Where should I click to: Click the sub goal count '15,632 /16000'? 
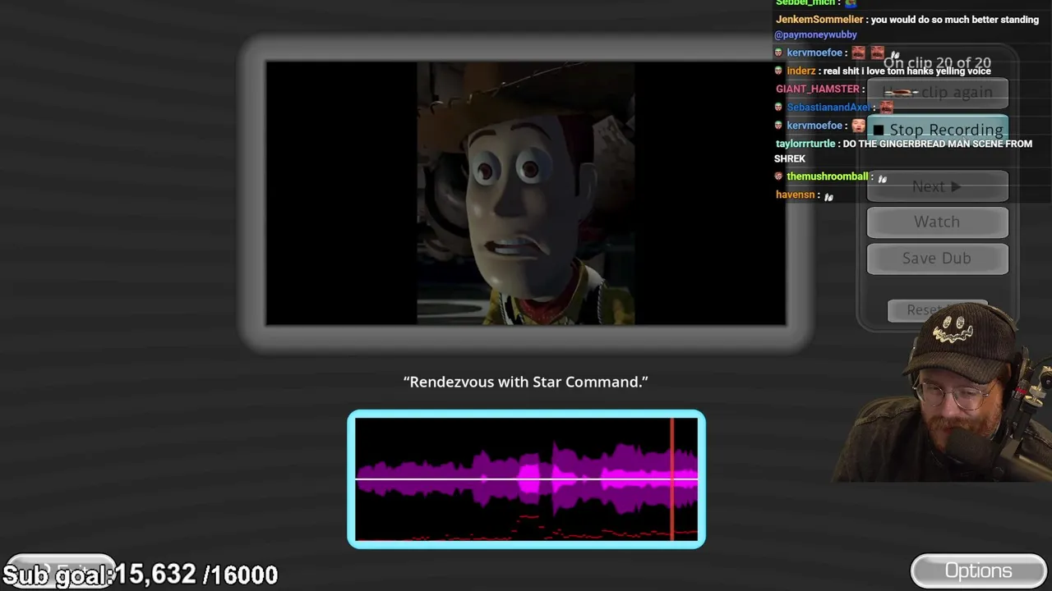click(x=196, y=575)
